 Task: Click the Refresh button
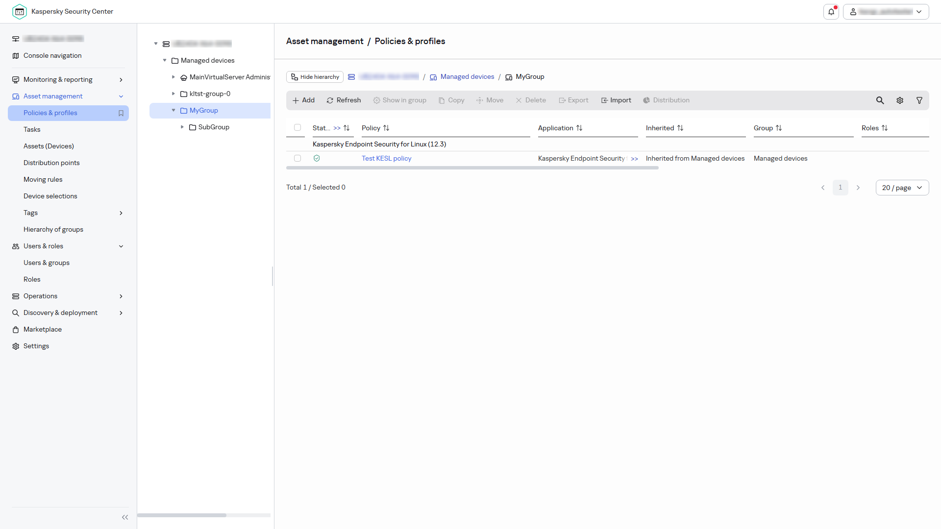point(344,100)
